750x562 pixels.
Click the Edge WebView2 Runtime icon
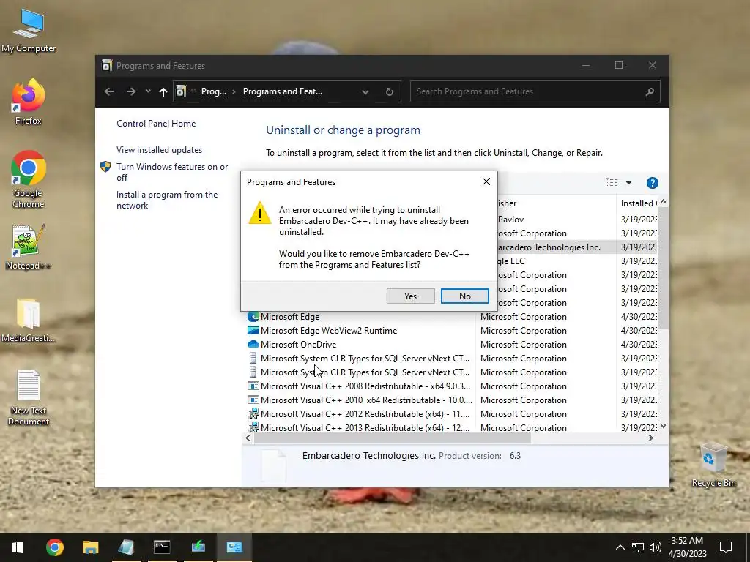(253, 330)
